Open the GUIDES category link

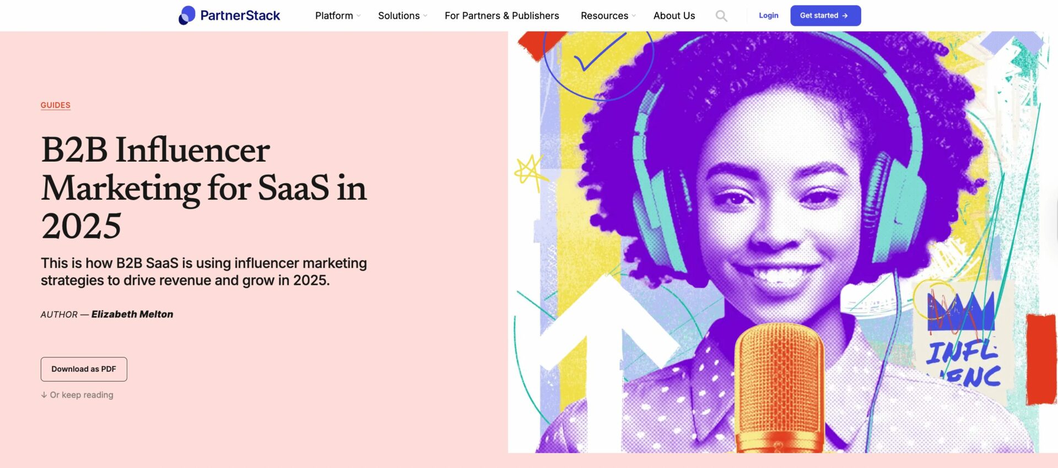[x=56, y=105]
